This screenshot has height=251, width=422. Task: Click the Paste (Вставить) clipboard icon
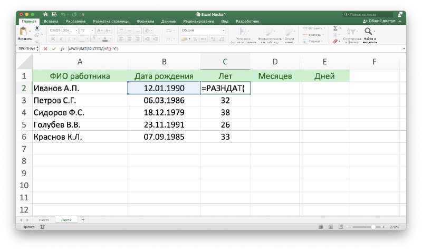click(x=23, y=32)
